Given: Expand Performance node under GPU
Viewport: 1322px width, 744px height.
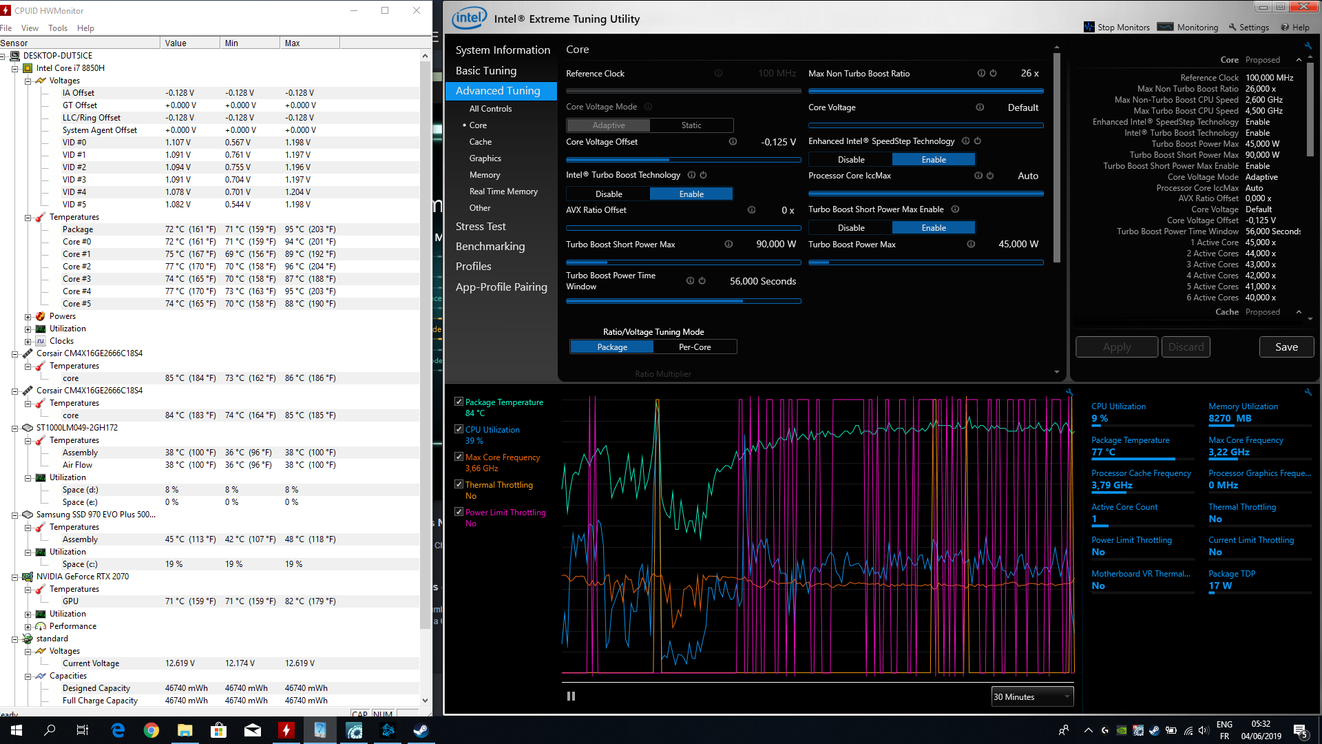Looking at the screenshot, I should tap(28, 627).
